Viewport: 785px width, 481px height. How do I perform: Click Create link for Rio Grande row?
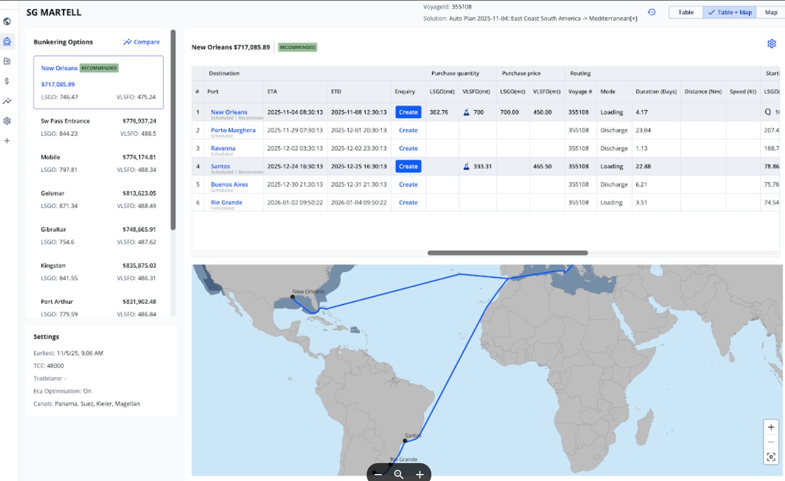pos(408,203)
